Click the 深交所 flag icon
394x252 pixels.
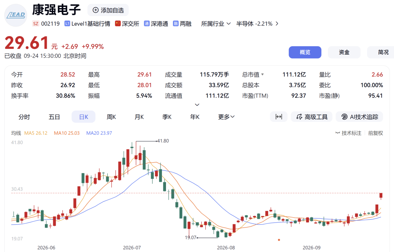click(x=118, y=23)
